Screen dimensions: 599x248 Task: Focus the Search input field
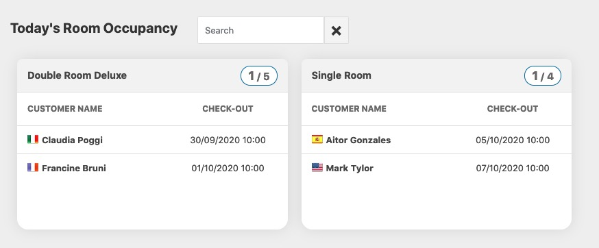point(260,30)
